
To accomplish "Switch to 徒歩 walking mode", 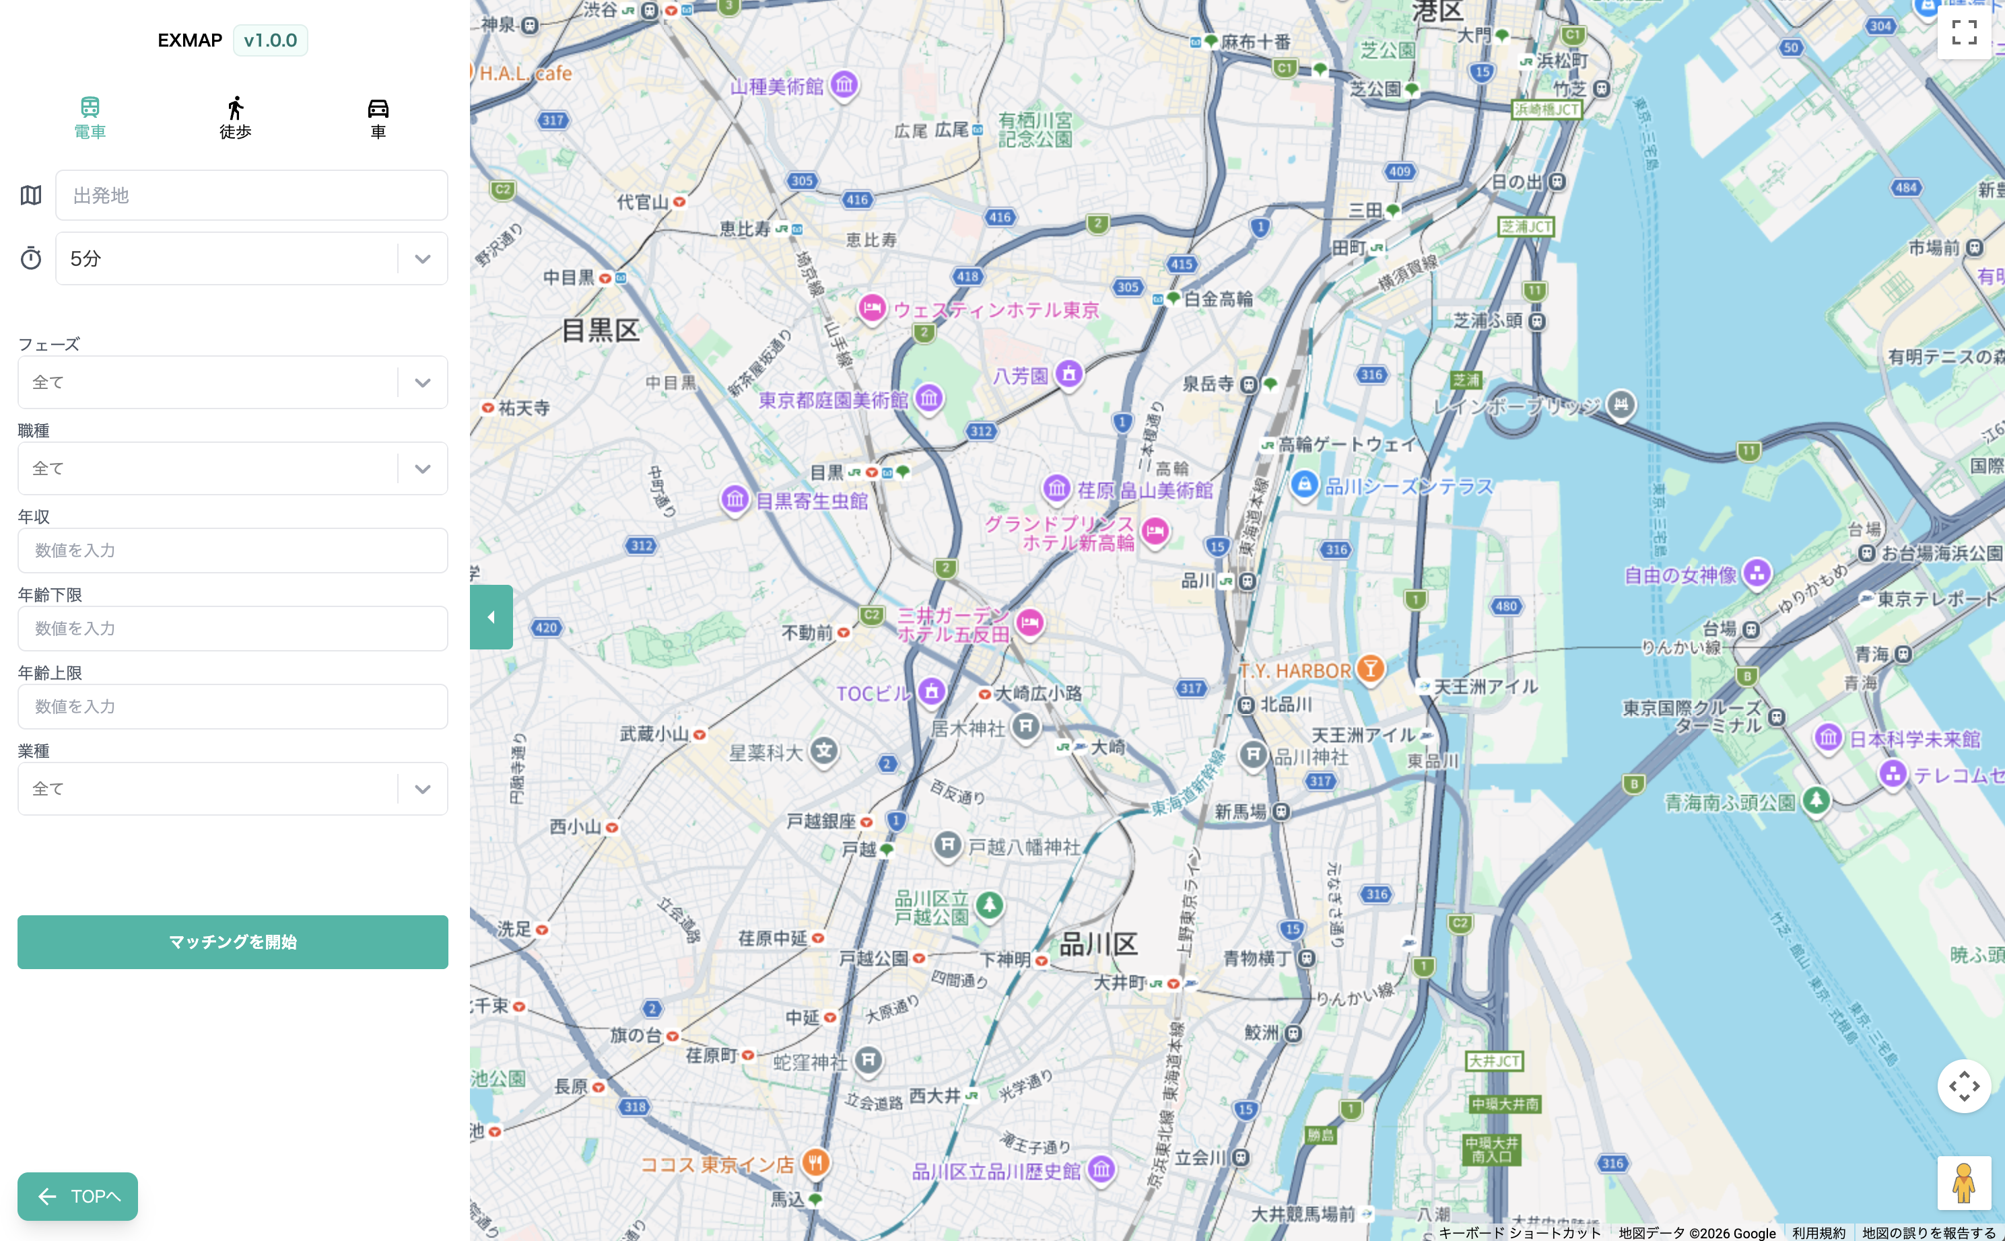I will point(235,117).
